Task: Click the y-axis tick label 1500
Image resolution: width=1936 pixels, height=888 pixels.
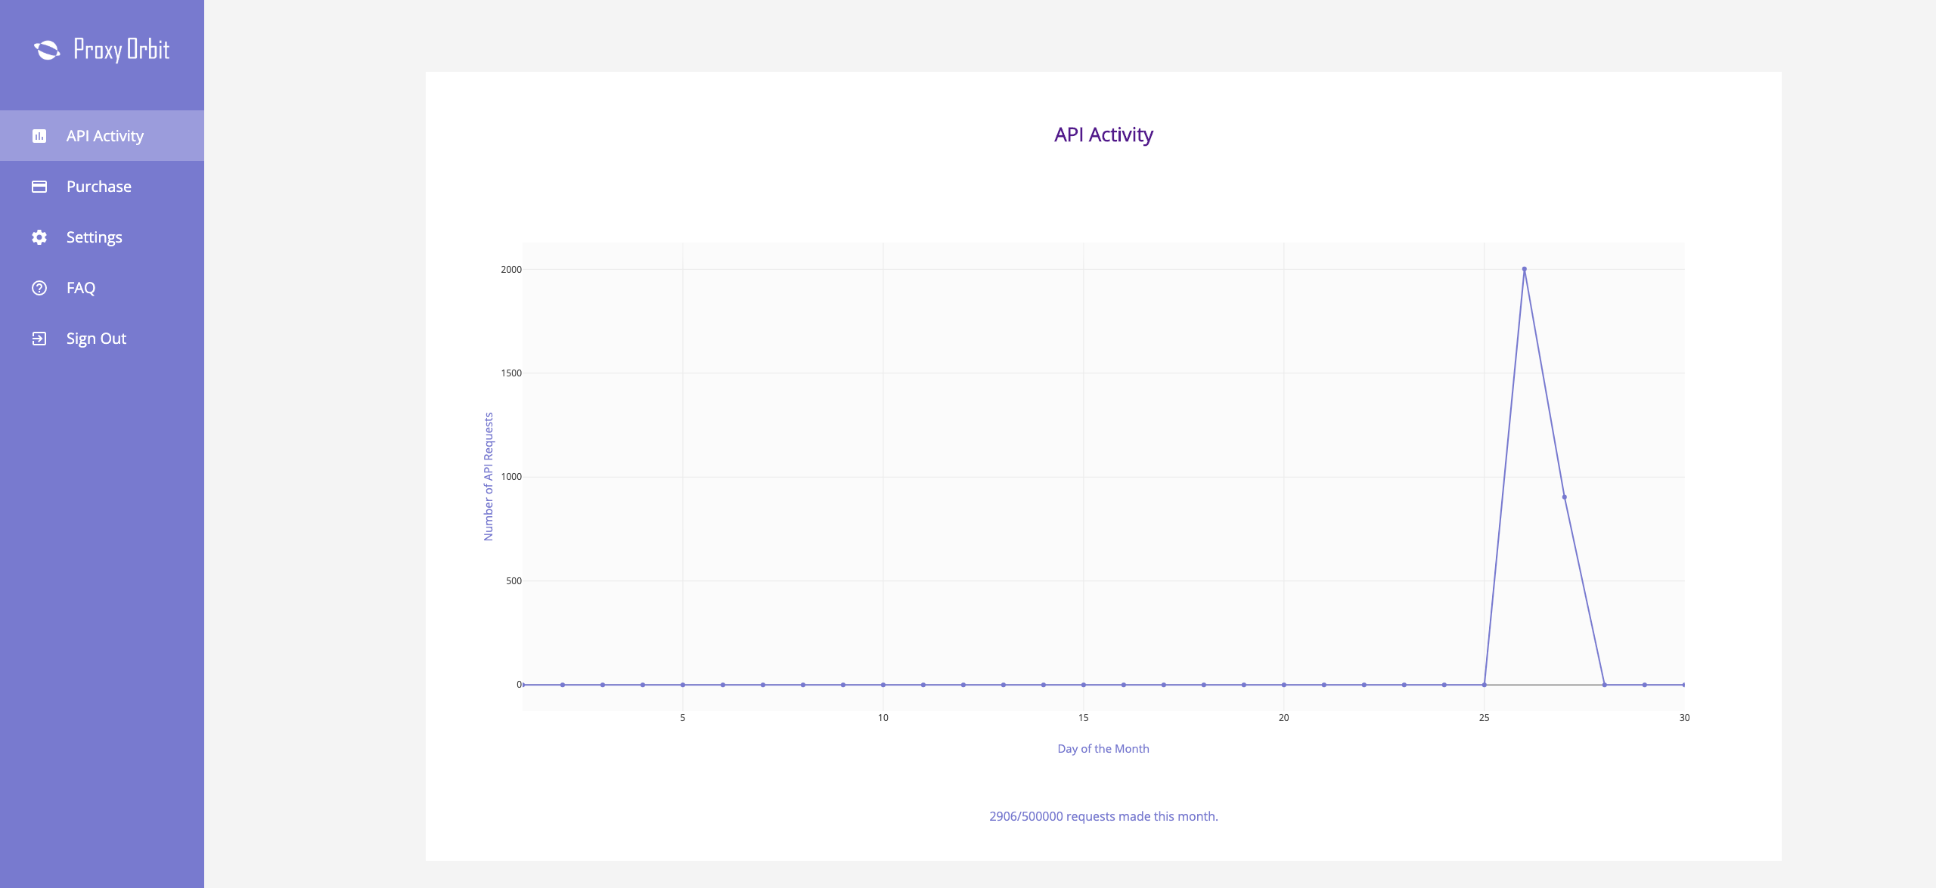Action: [x=511, y=373]
